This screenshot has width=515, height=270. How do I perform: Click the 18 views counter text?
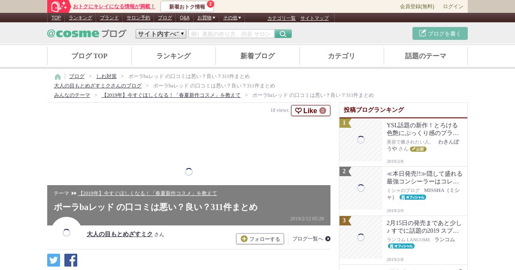tap(279, 110)
